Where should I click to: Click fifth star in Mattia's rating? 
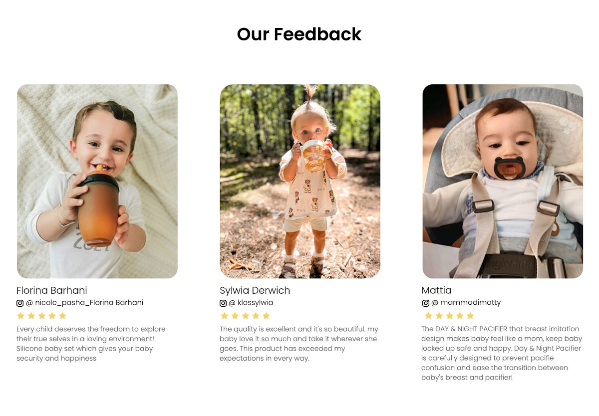pyautogui.click(x=470, y=316)
